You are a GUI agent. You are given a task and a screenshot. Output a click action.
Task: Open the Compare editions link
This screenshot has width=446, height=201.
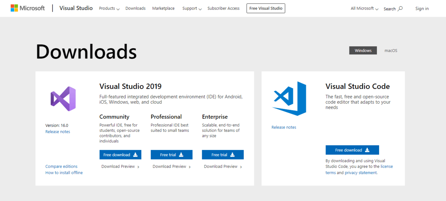(61, 167)
